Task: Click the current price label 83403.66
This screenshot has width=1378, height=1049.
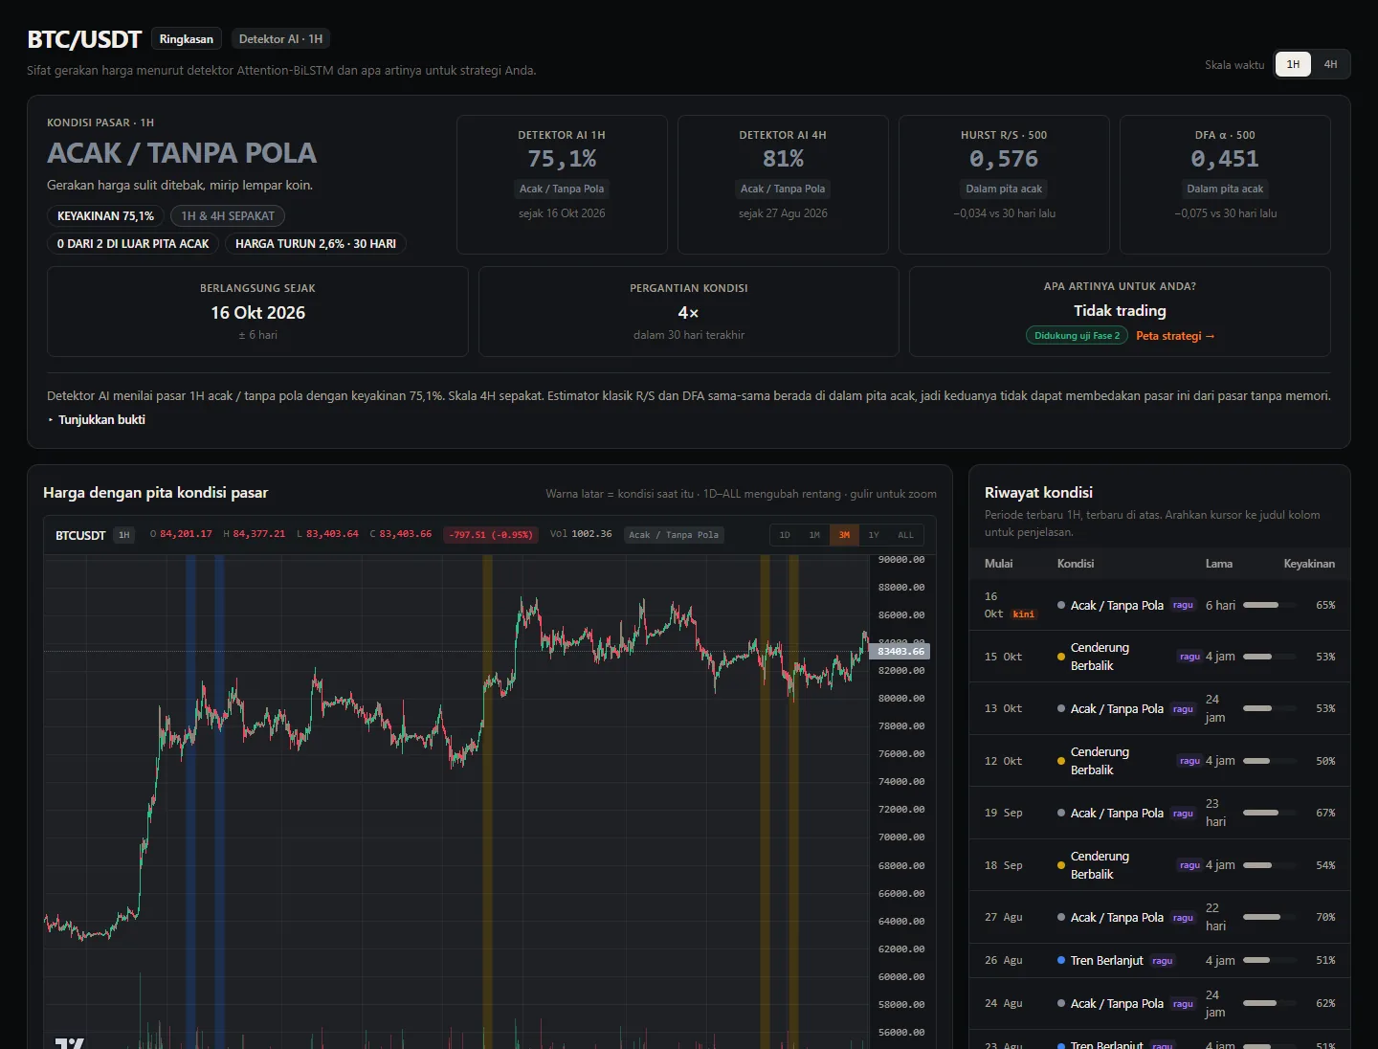Action: point(900,652)
